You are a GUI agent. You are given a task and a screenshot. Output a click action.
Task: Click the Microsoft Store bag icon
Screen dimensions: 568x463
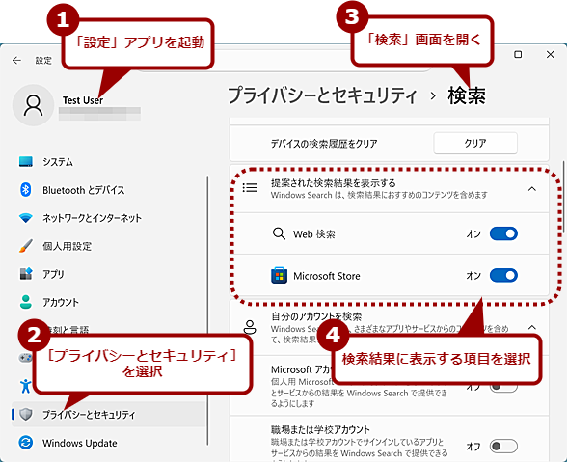pos(279,275)
